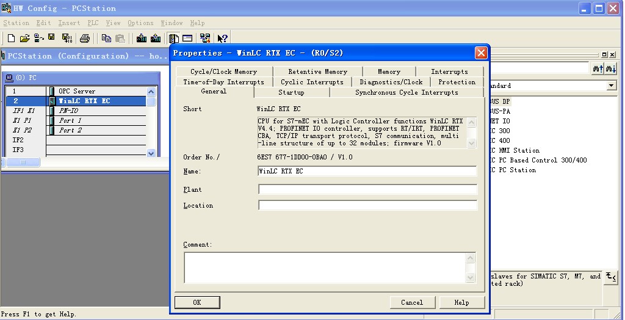The width and height of the screenshot is (625, 320).
Task: Click Cancel in the Properties dialog
Action: [412, 302]
